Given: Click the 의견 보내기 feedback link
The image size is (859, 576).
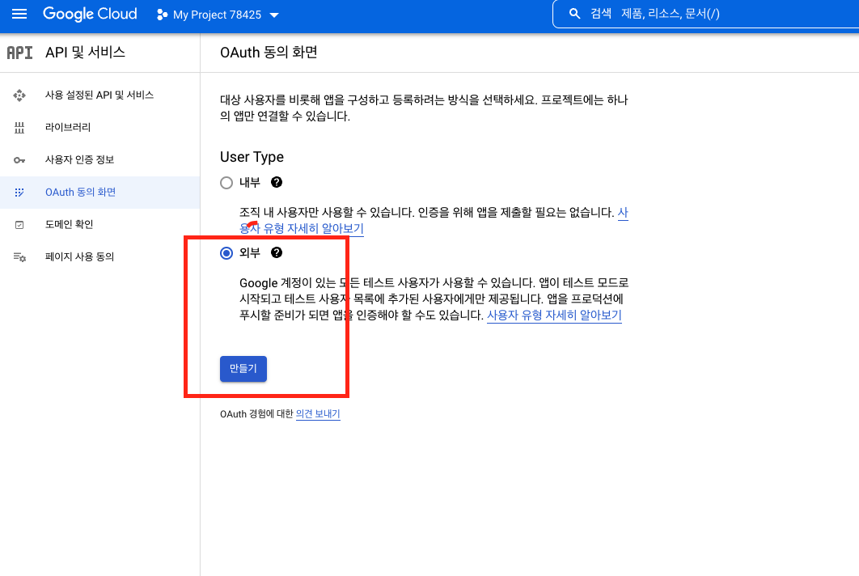Looking at the screenshot, I should coord(318,414).
